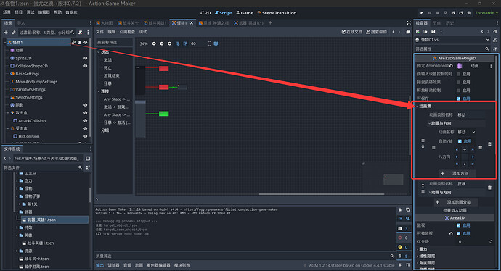Toggle 自动Y轴 enabled checkbox
This screenshot has width=501, height=271.
coord(460,141)
